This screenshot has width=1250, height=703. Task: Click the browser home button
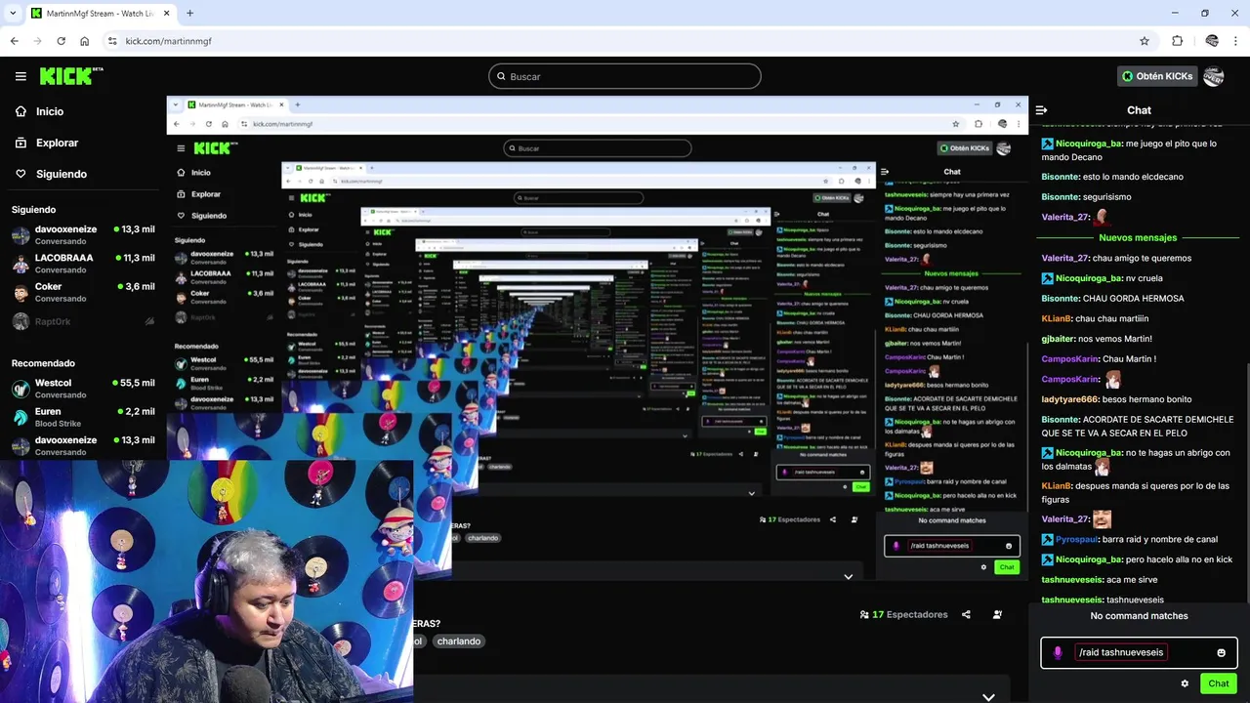pos(85,41)
